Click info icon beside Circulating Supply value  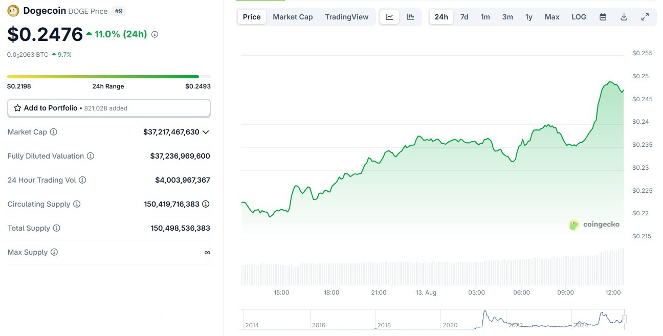(206, 204)
